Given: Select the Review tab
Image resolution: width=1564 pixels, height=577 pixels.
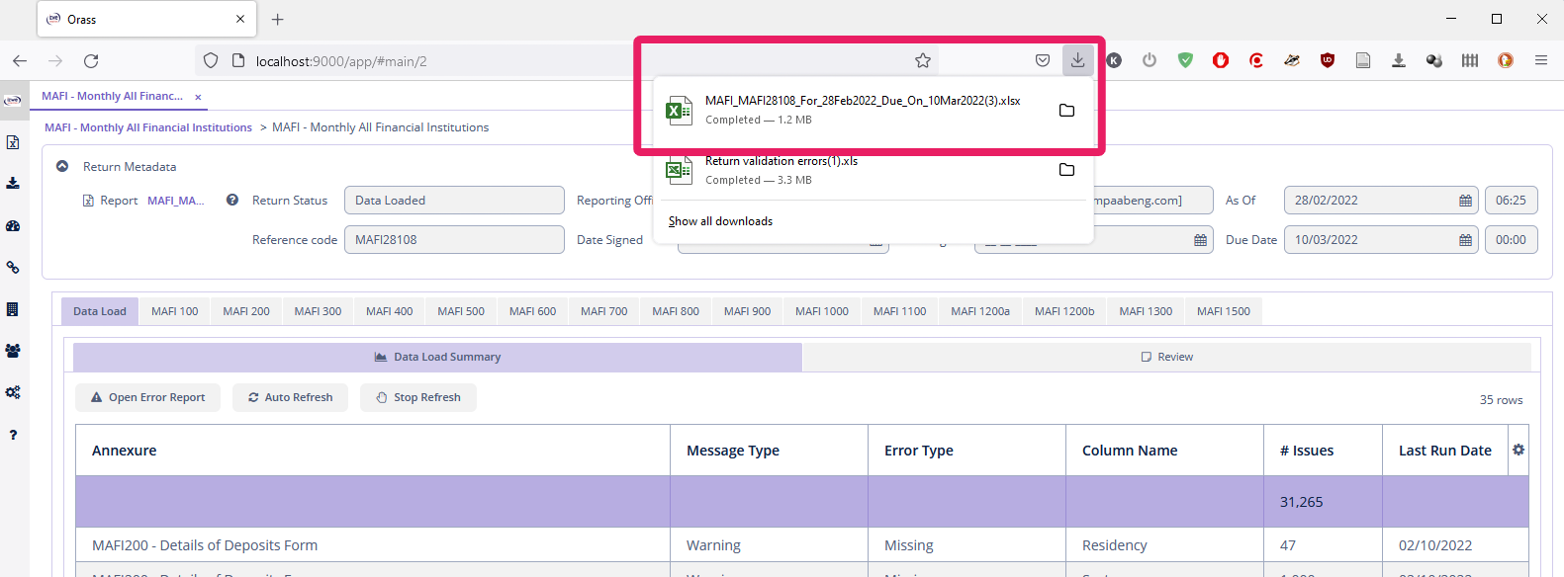Looking at the screenshot, I should (x=1166, y=357).
